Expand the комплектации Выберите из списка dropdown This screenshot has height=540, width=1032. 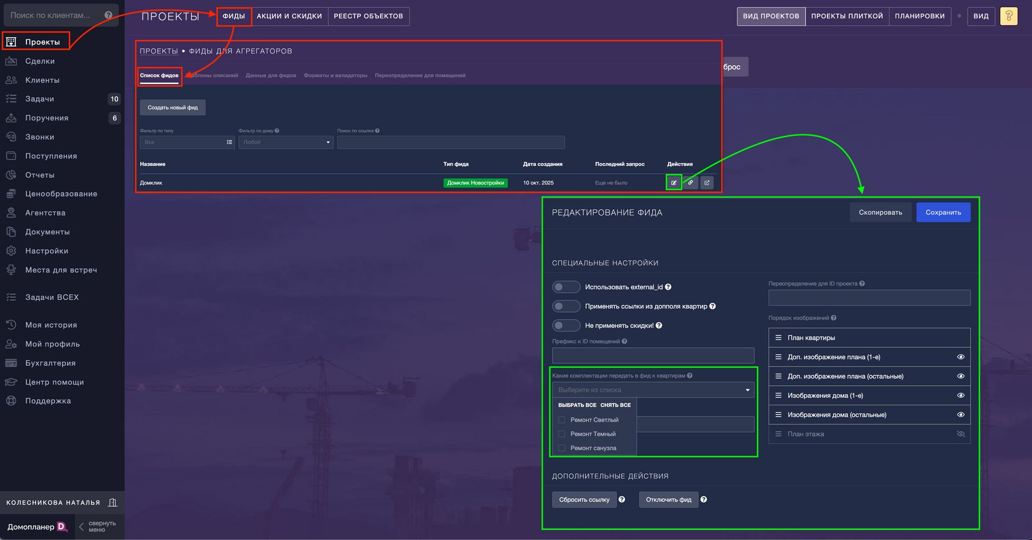(x=653, y=390)
